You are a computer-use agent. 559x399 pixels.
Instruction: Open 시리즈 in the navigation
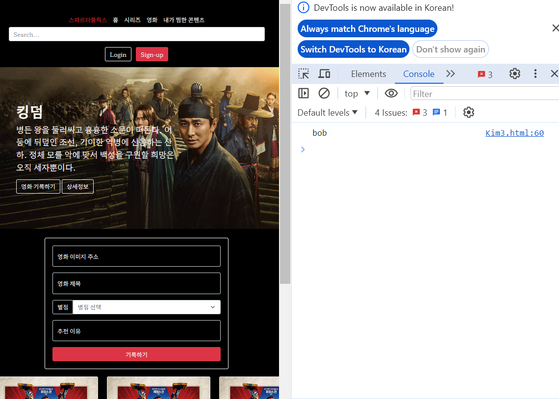click(x=132, y=20)
